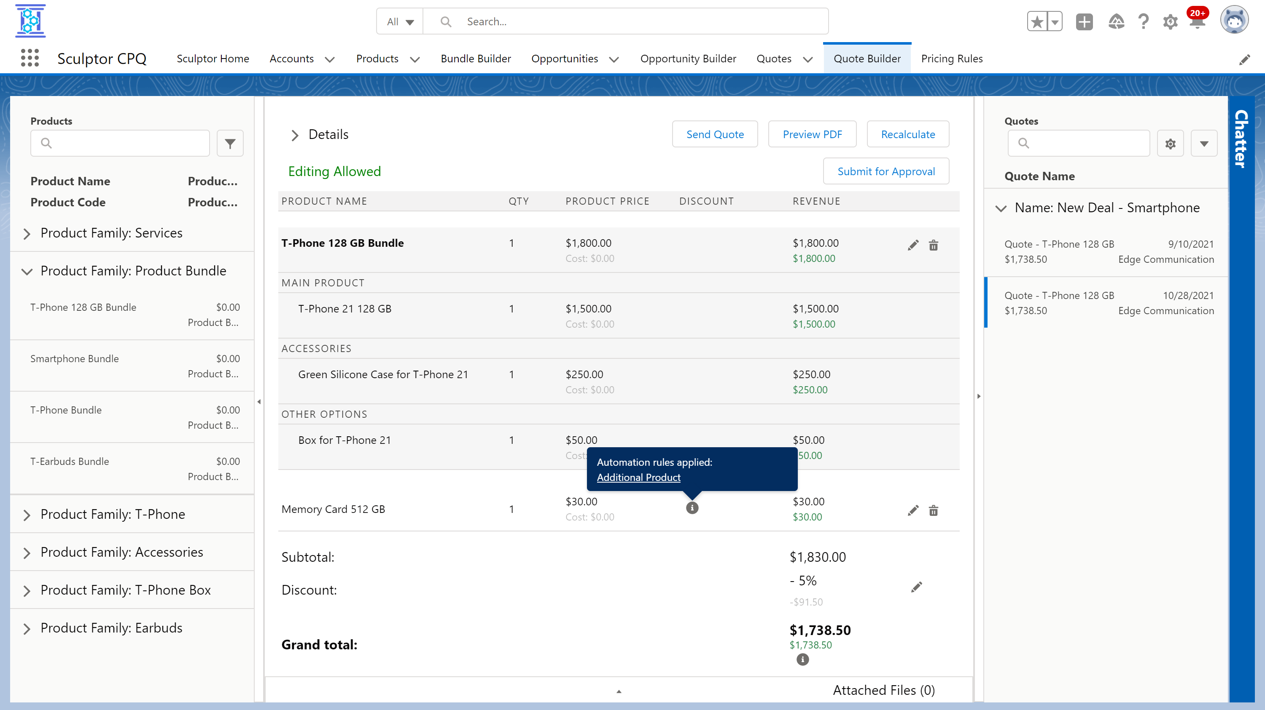Open the Bundle Builder tab
Viewport: 1265px width, 710px height.
tap(475, 59)
